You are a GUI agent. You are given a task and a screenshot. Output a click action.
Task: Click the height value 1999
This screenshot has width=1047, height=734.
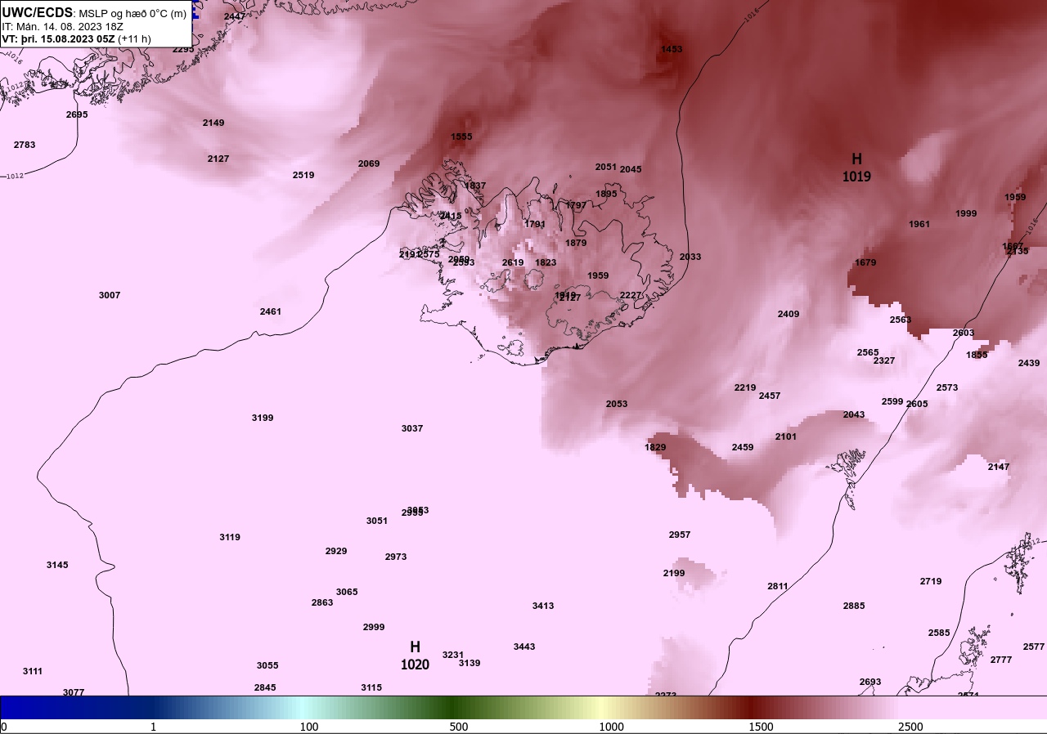[966, 213]
